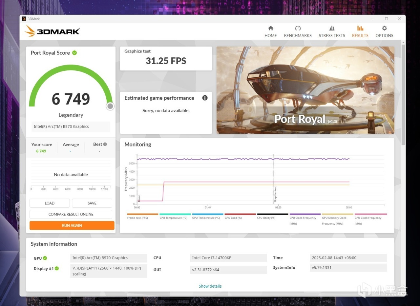Click the 3DMark logo in the header
420x306 pixels.
52,31
